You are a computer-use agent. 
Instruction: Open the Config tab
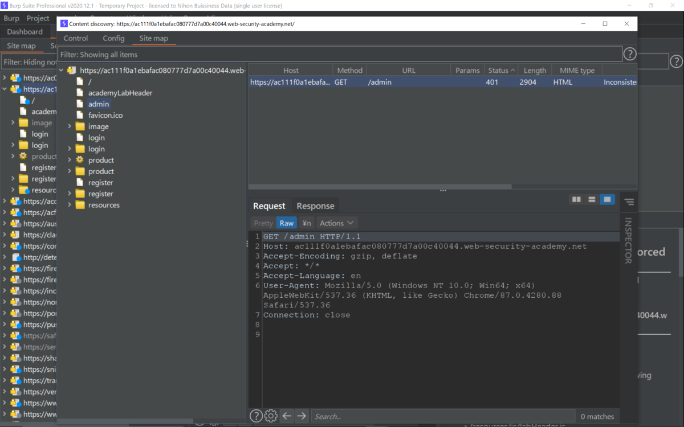[113, 38]
